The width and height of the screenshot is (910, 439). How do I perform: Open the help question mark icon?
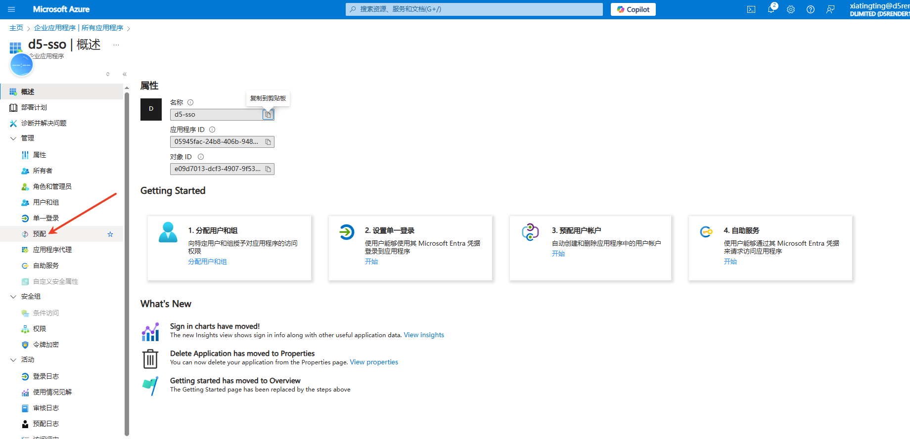[x=811, y=9]
